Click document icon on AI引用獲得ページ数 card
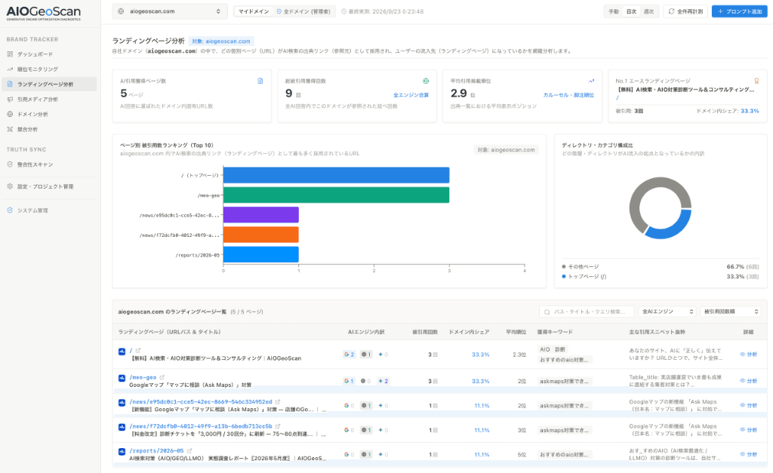Viewport: 773px width, 473px height. point(260,81)
